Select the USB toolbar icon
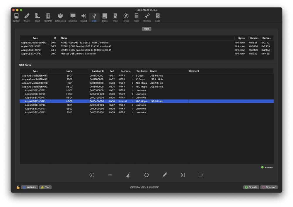 pos(94,18)
